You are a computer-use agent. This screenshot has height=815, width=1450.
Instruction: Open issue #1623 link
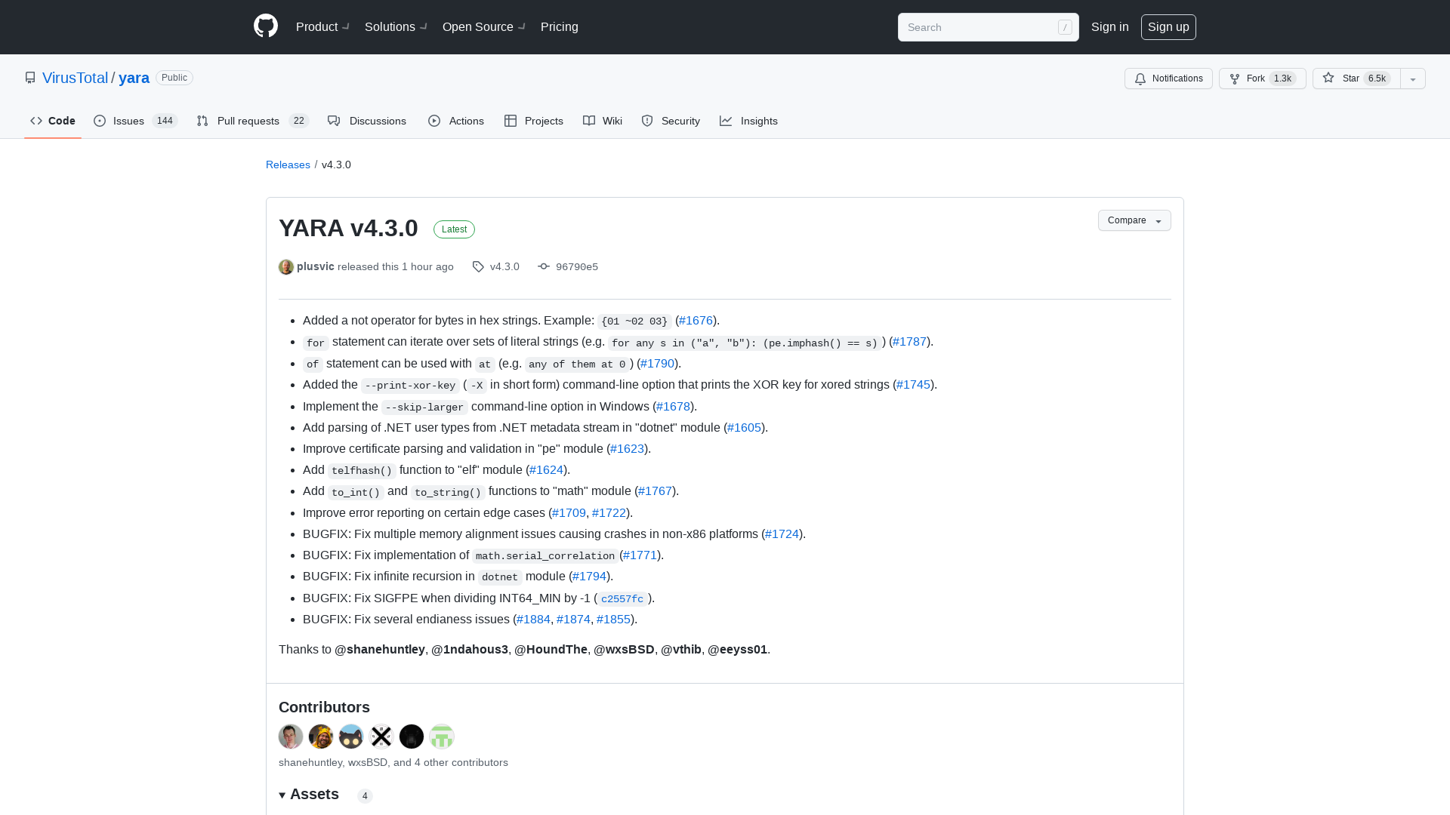pos(627,449)
